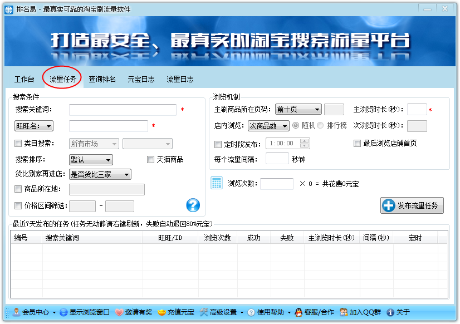The width and height of the screenshot is (460, 324).
Task: Open 邀请有奖 heart icon
Action: click(119, 312)
